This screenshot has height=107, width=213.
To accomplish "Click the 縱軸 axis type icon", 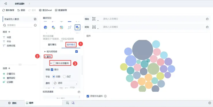I will tap(94, 27).
